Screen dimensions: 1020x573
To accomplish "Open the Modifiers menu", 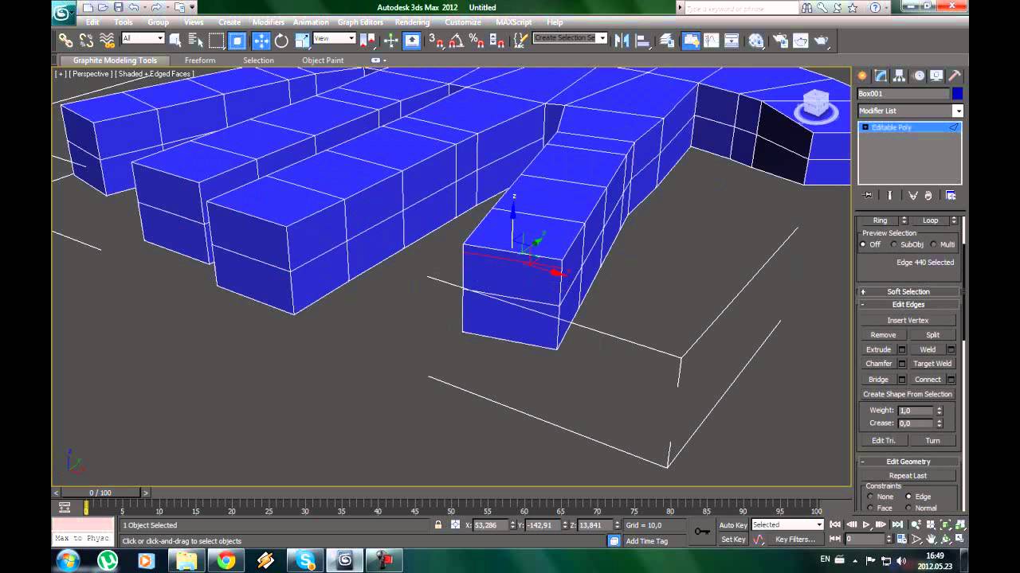I will pyautogui.click(x=268, y=22).
